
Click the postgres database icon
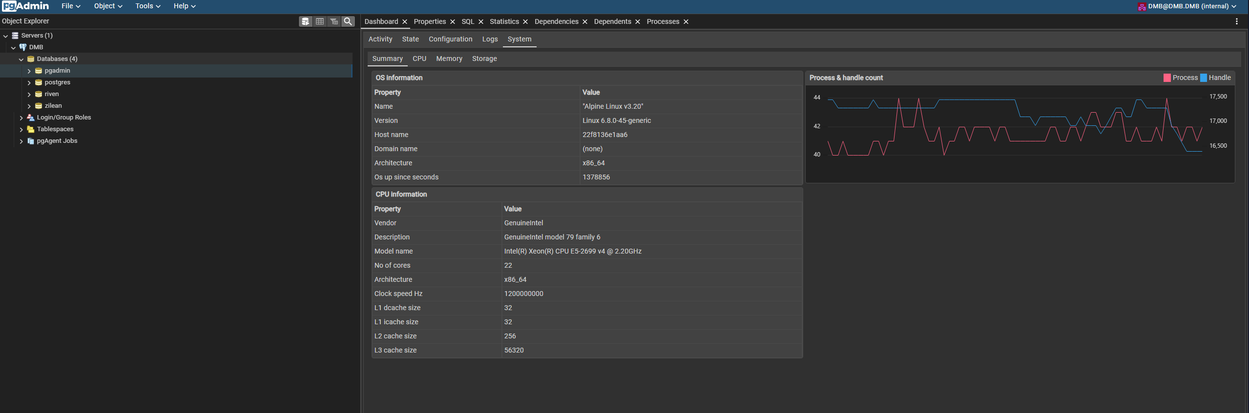click(x=39, y=82)
